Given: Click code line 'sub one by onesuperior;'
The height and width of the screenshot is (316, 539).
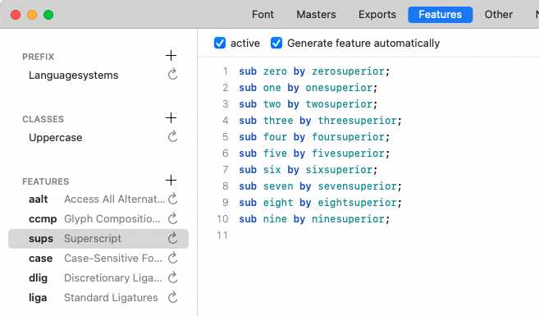Looking at the screenshot, I should [x=308, y=88].
